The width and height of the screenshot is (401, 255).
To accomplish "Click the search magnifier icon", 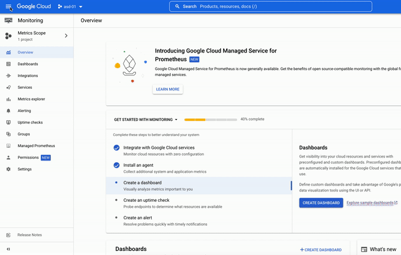I will [x=177, y=6].
